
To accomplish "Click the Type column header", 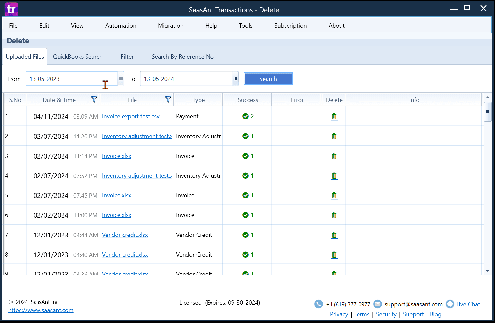I will click(x=198, y=100).
